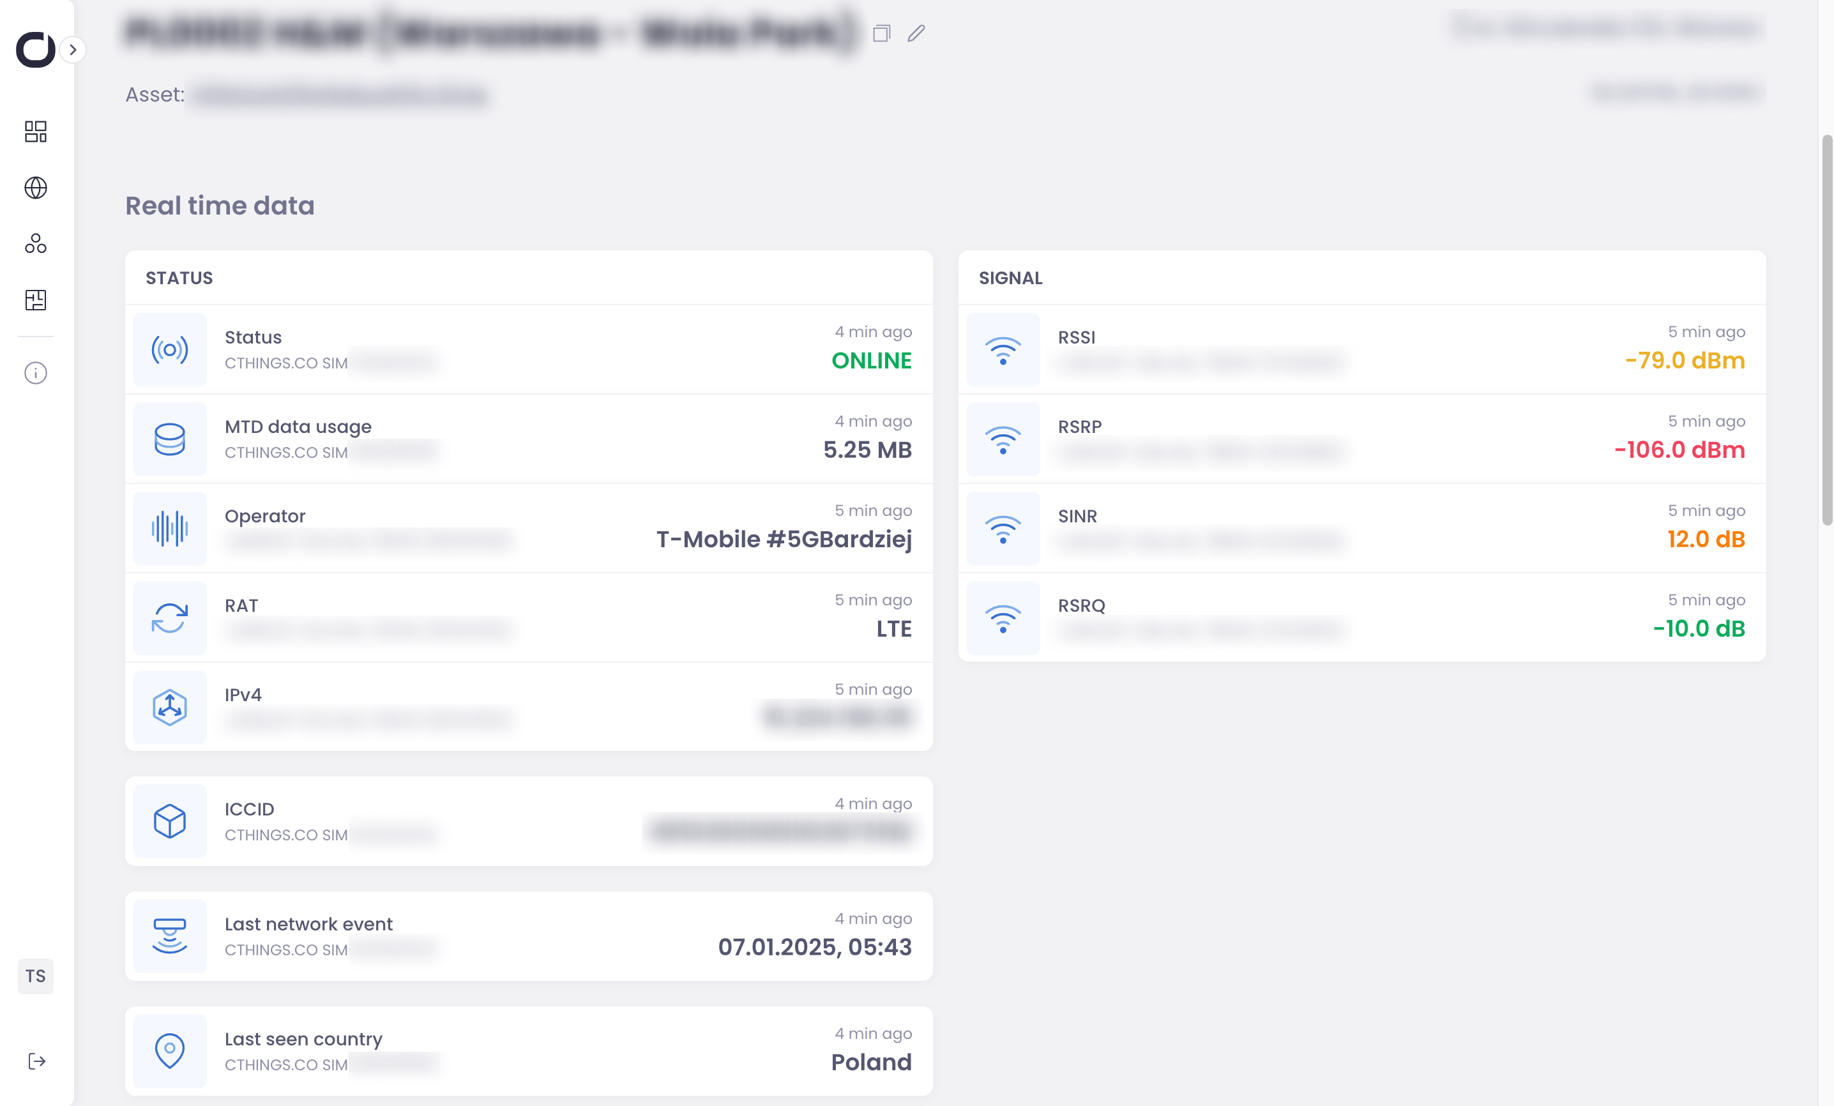Click the MTD data usage row
The height and width of the screenshot is (1106, 1834).
[529, 439]
